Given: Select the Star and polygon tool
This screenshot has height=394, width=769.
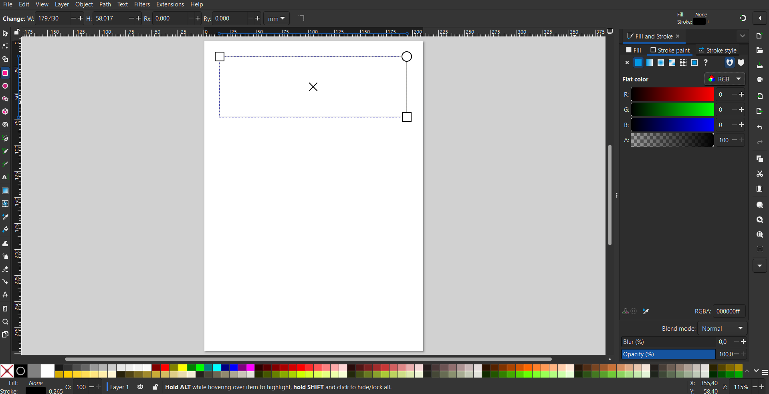Looking at the screenshot, I should 5,99.
